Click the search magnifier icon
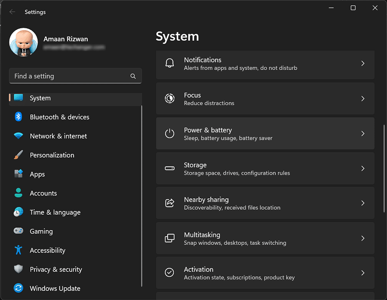 point(133,76)
